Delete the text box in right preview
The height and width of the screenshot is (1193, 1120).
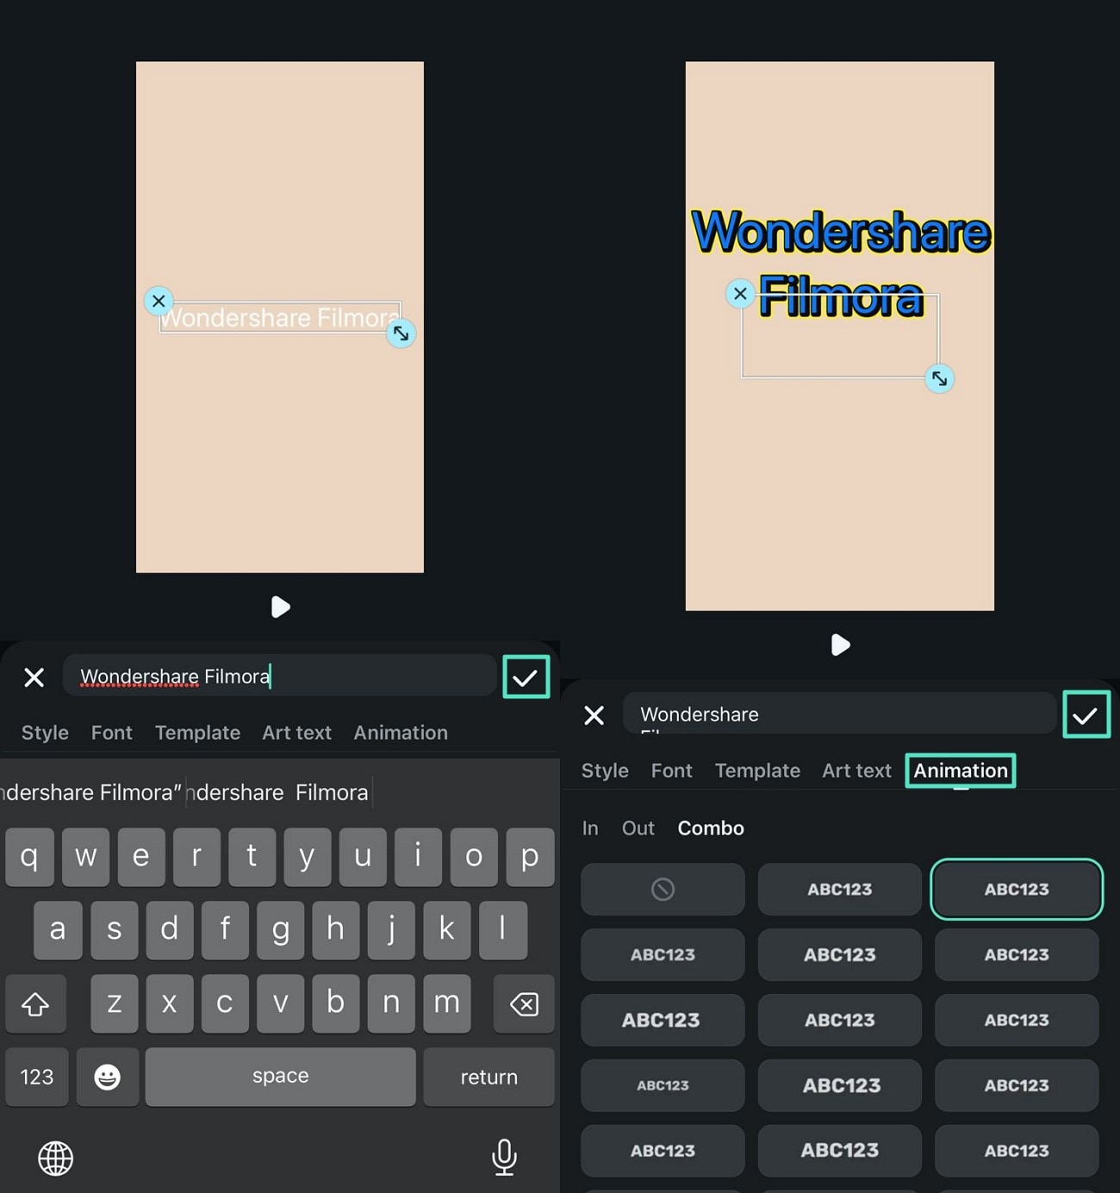click(740, 294)
